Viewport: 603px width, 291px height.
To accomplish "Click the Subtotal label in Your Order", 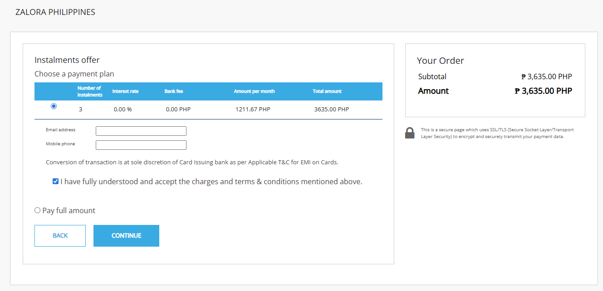I will click(432, 76).
